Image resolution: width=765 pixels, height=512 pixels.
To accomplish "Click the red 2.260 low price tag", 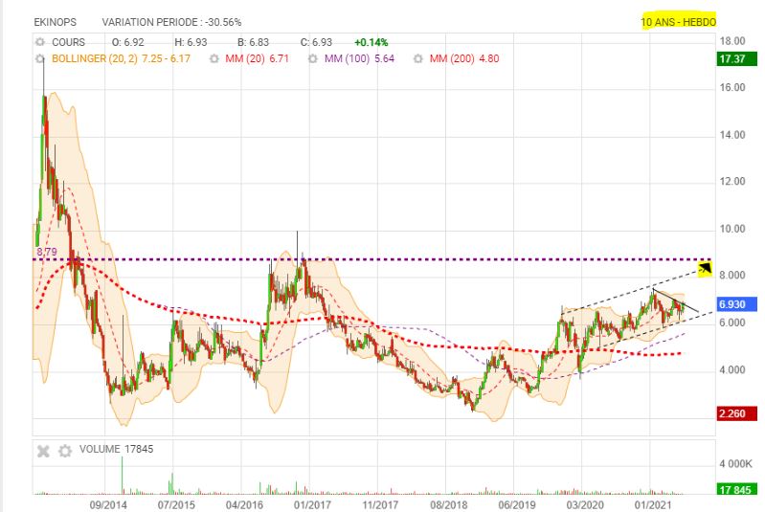I will pos(736,413).
